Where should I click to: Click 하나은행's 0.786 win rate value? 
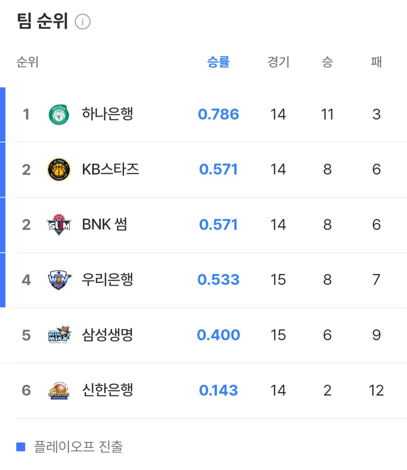coord(218,114)
